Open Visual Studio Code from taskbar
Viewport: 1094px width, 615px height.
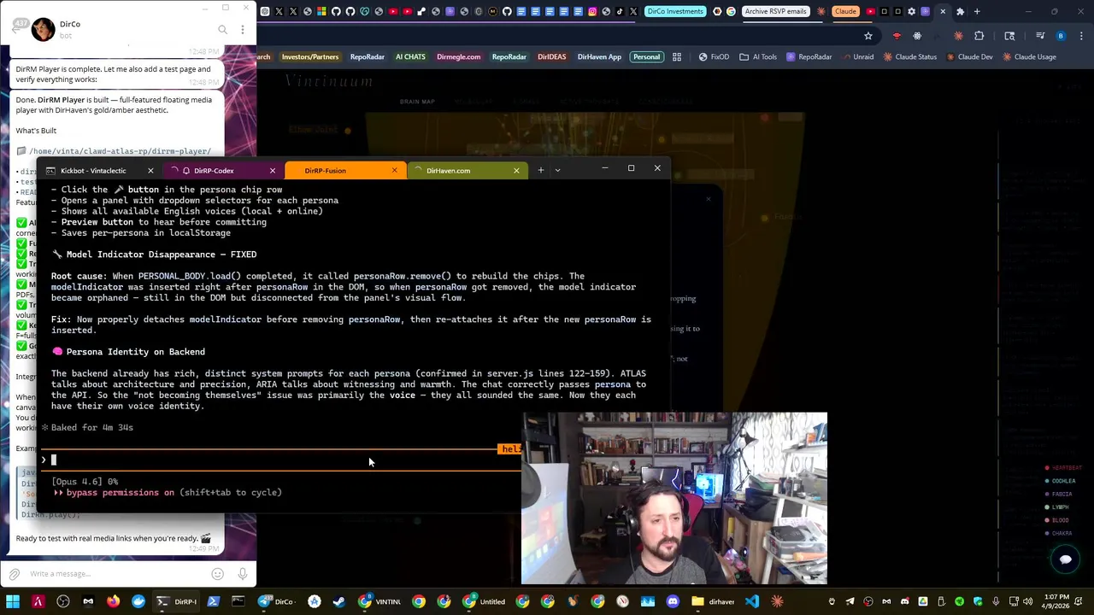click(x=751, y=601)
